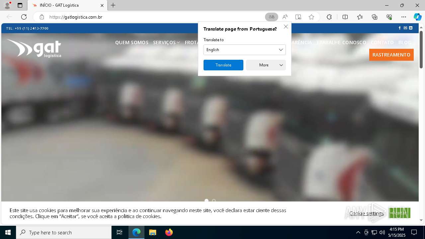Open Collections

point(375,17)
